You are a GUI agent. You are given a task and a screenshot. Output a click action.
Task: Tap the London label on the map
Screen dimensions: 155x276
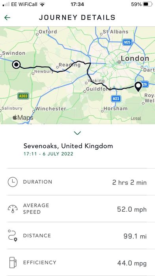pyautogui.click(x=135, y=58)
